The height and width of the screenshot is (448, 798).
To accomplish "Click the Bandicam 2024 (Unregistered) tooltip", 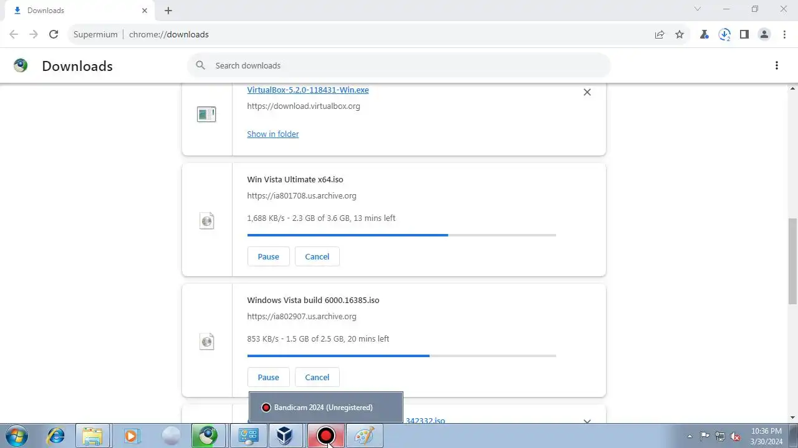I will 326,408.
